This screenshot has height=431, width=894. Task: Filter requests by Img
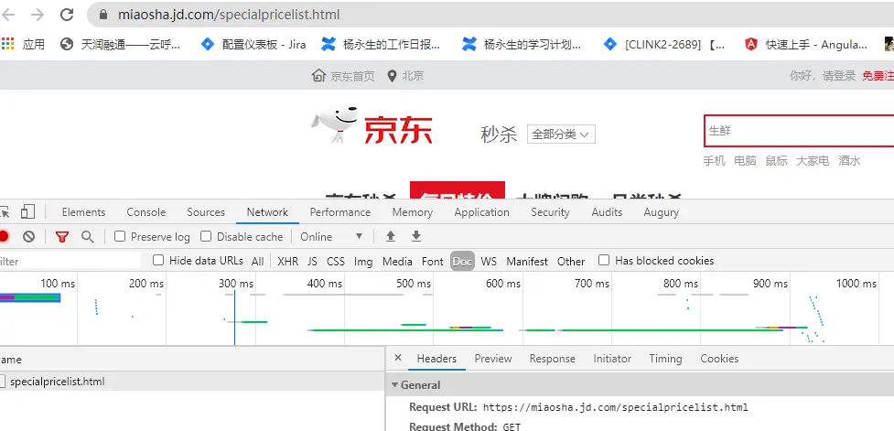point(363,261)
